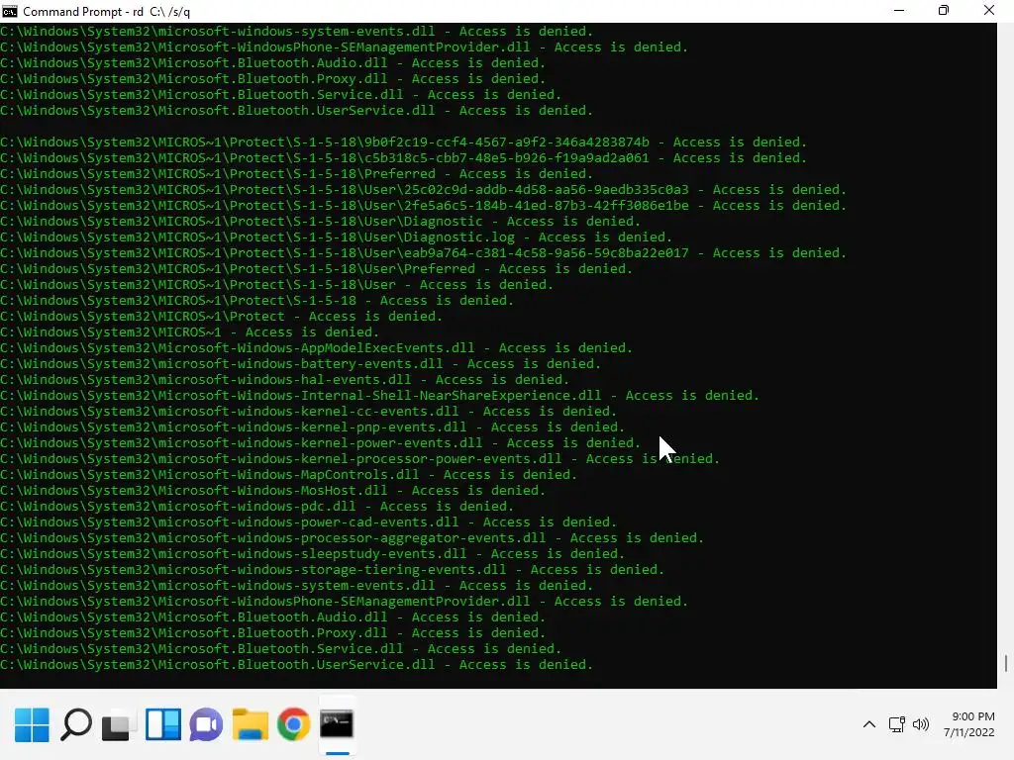Click the 'MICROS~1\Protect\S-1-5-18 - Access is denied.' line

(256, 301)
